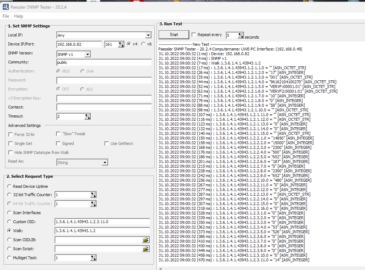365x270 pixels.
Task: Select the Walk request type
Action: (9, 231)
